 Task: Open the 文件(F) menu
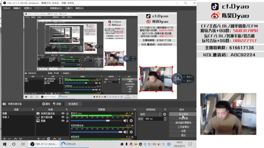7,8
